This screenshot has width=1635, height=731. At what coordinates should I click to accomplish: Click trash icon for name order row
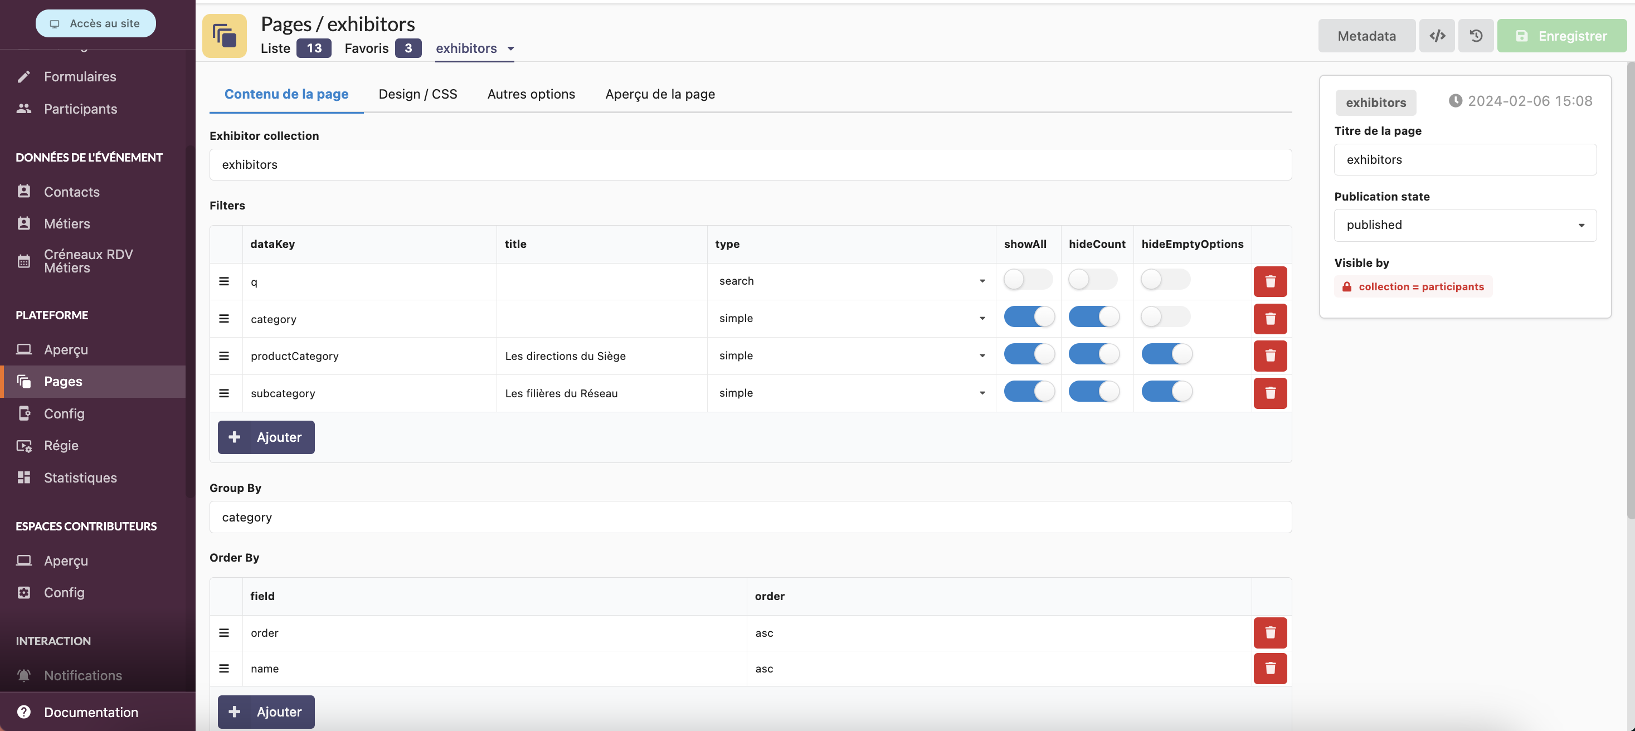pyautogui.click(x=1269, y=668)
